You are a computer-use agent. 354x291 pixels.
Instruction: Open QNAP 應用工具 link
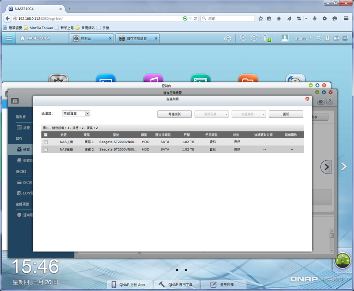click(x=176, y=285)
